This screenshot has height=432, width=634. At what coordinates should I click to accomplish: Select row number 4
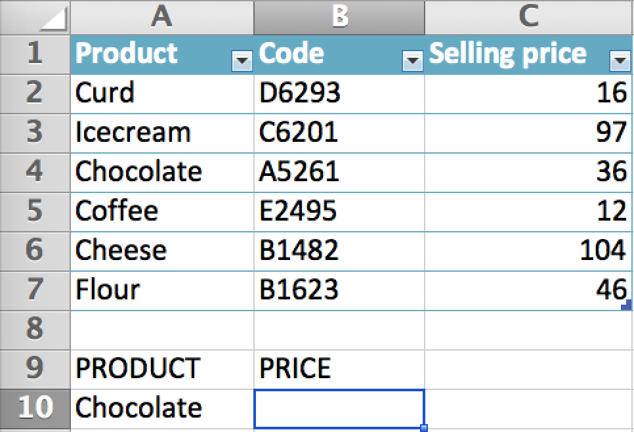[34, 172]
